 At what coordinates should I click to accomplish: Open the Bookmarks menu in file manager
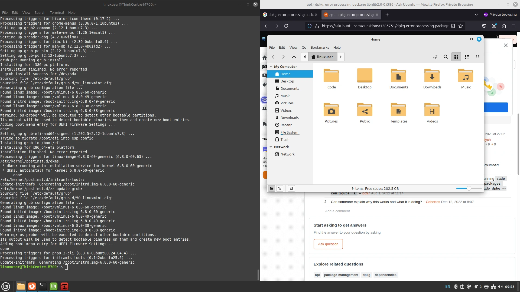320,47
